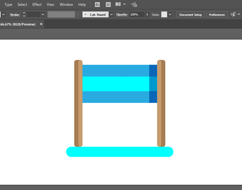242x190 pixels.
Task: Click the Preferences button
Action: [217, 15]
